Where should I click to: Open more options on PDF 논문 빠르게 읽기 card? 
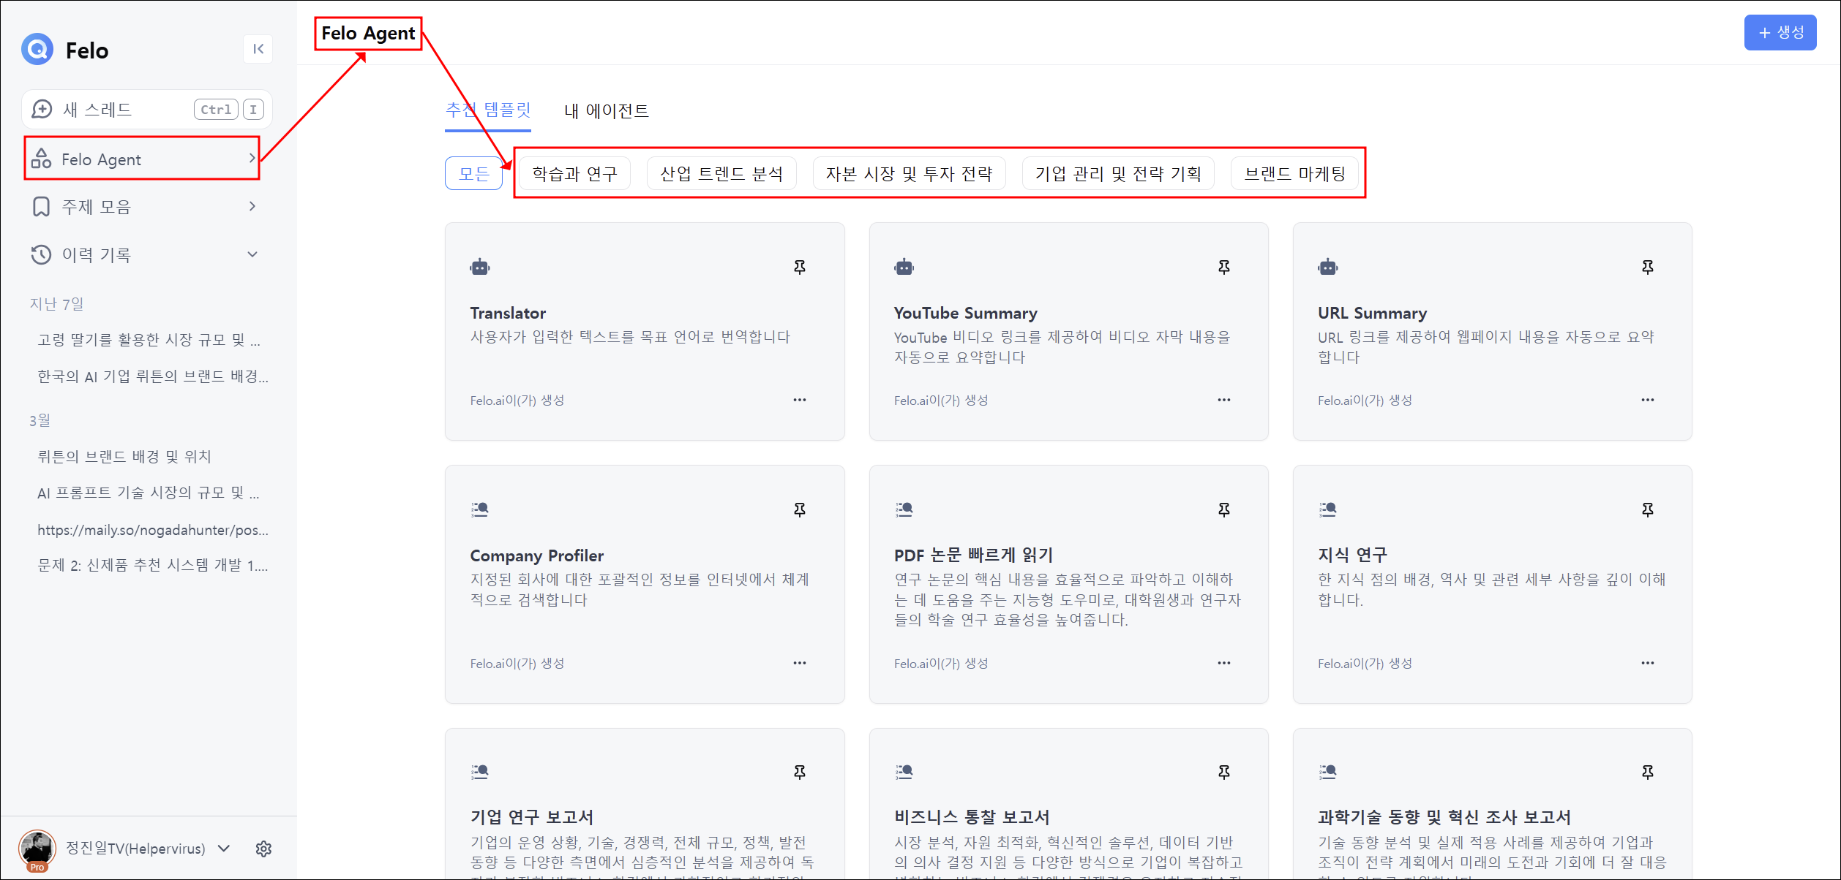coord(1224,663)
